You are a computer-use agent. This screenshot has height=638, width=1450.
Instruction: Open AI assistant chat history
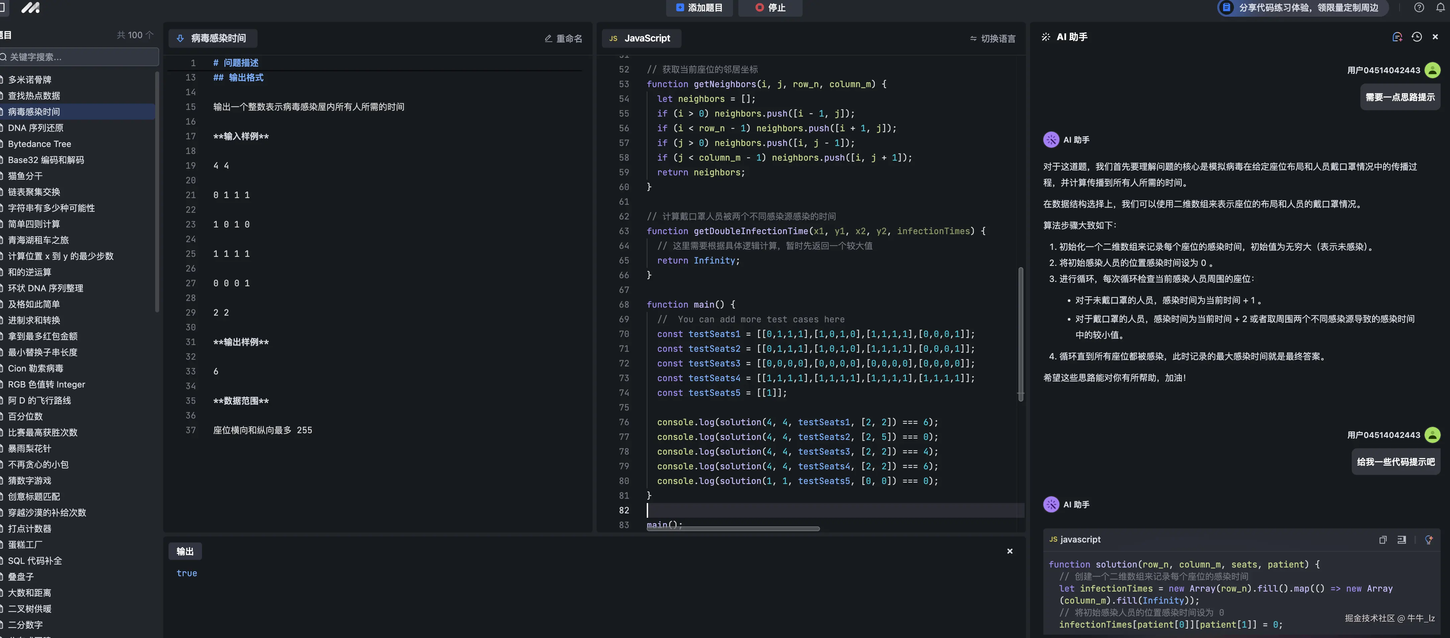click(x=1416, y=37)
